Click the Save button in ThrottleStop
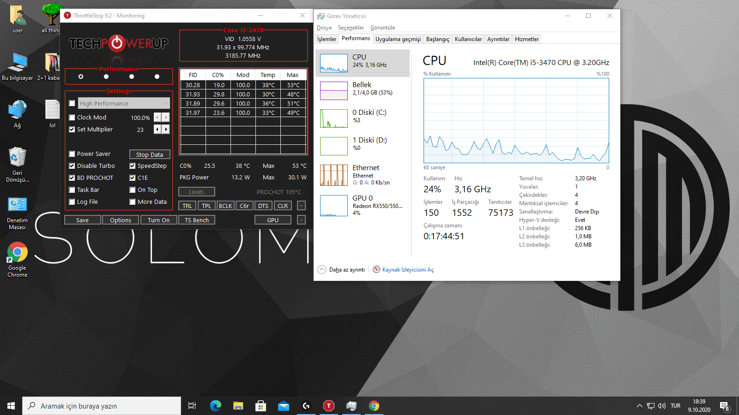 pos(83,220)
